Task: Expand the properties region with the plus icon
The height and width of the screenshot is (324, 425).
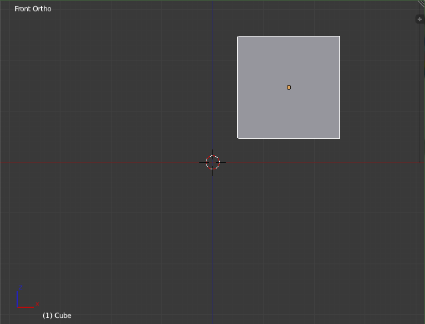Action: (419, 19)
